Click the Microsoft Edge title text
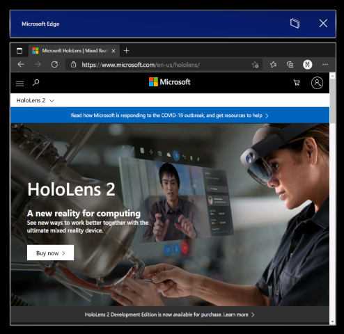Viewport: 344px width, 334px height. click(40, 24)
